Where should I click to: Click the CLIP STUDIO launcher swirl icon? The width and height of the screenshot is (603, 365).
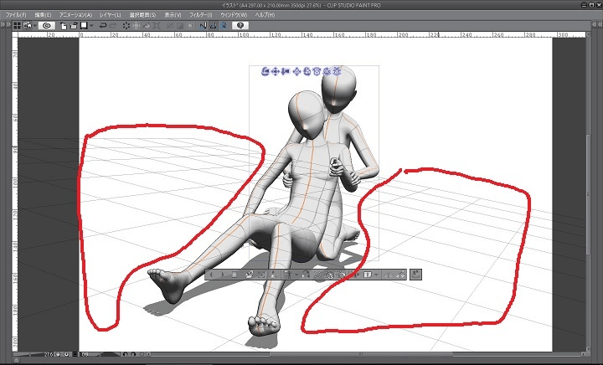pyautogui.click(x=48, y=26)
